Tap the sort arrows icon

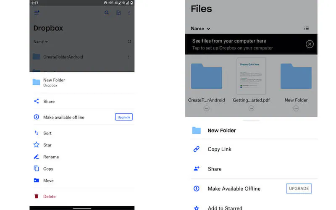click(37, 133)
